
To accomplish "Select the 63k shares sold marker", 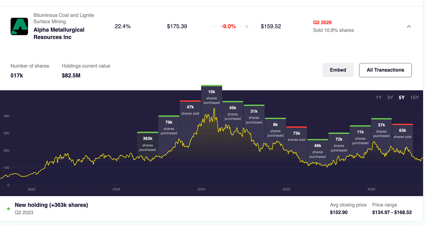I will (x=403, y=133).
